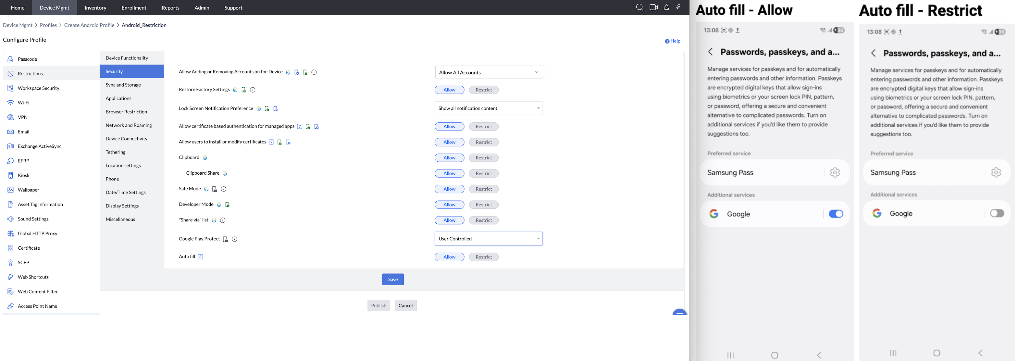Expand Show all notification content dropdown
The height and width of the screenshot is (361, 1018).
click(489, 108)
